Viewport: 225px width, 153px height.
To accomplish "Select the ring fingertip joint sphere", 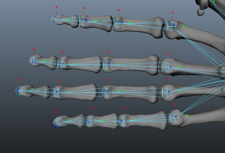I will (20, 91).
